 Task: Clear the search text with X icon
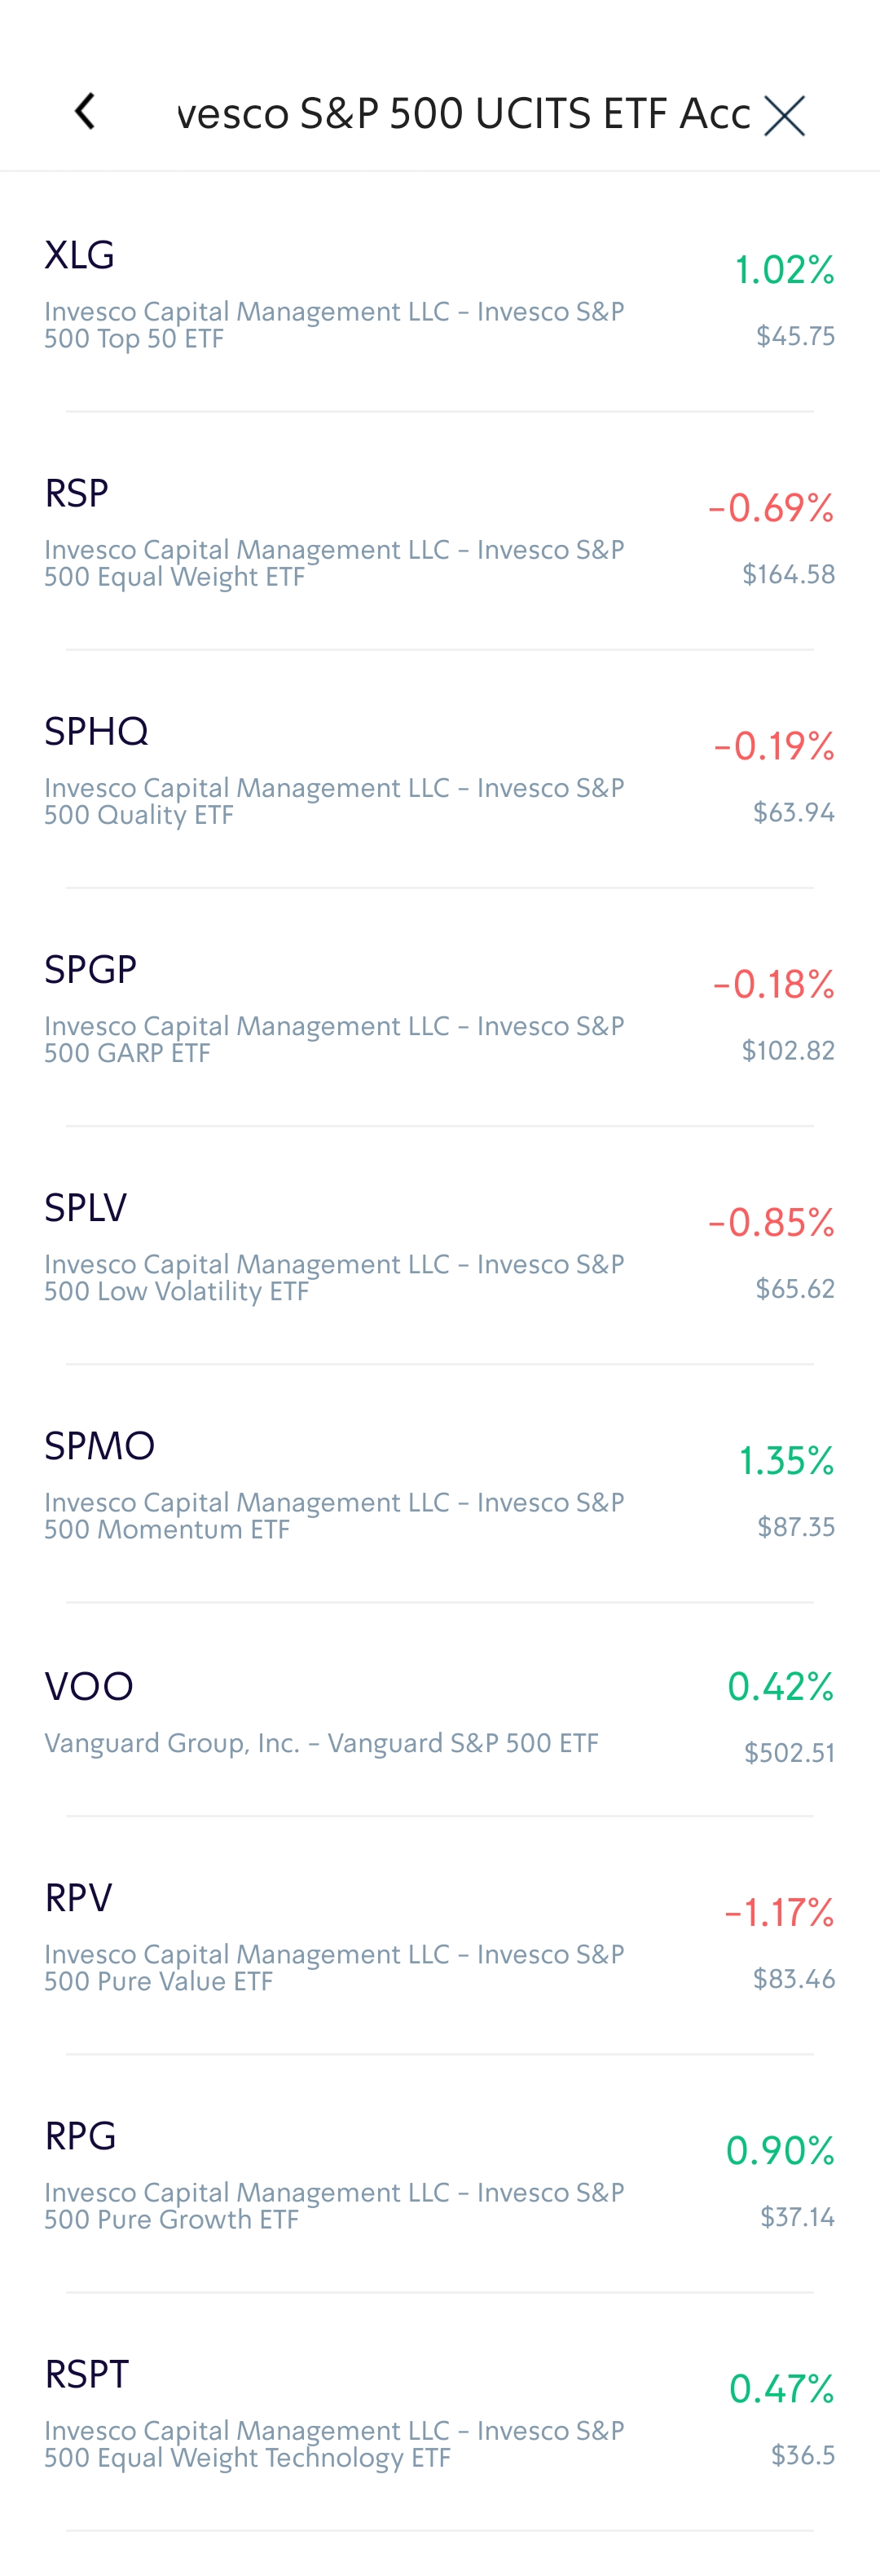[784, 116]
